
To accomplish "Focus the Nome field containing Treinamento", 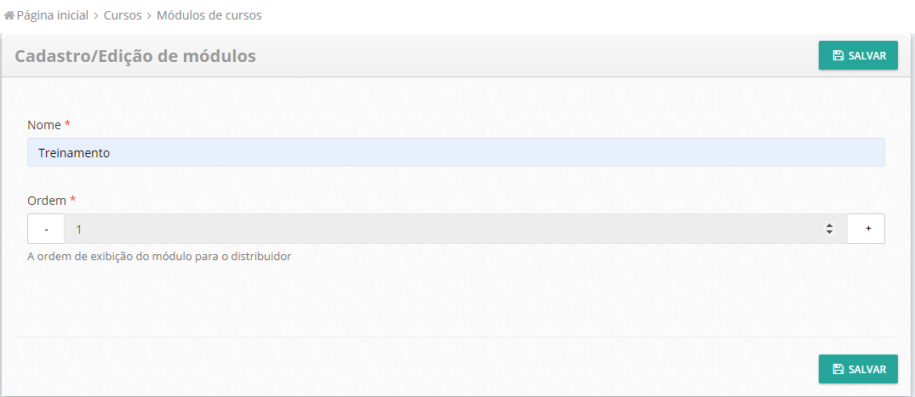I will 455,153.
